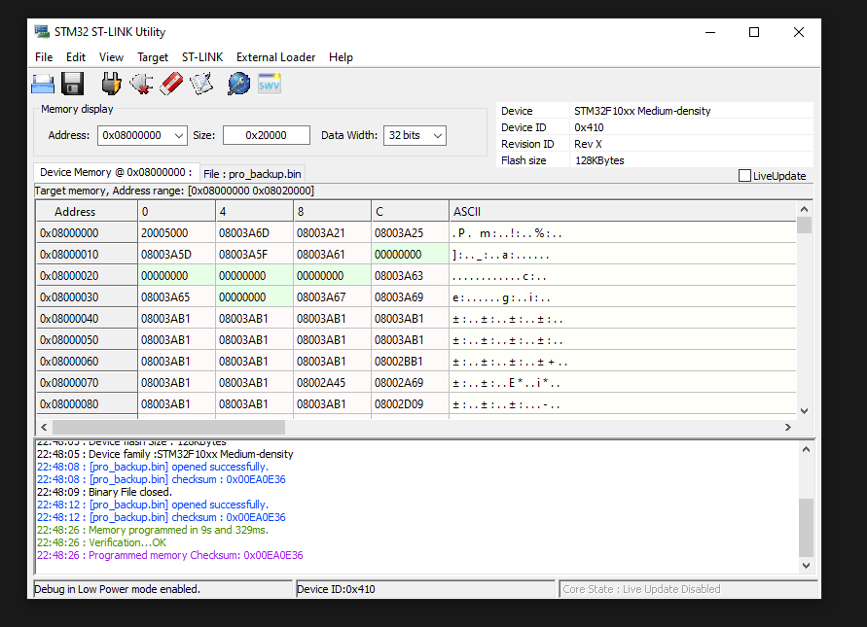
Task: Open the SWV viewer icon
Action: tap(269, 84)
